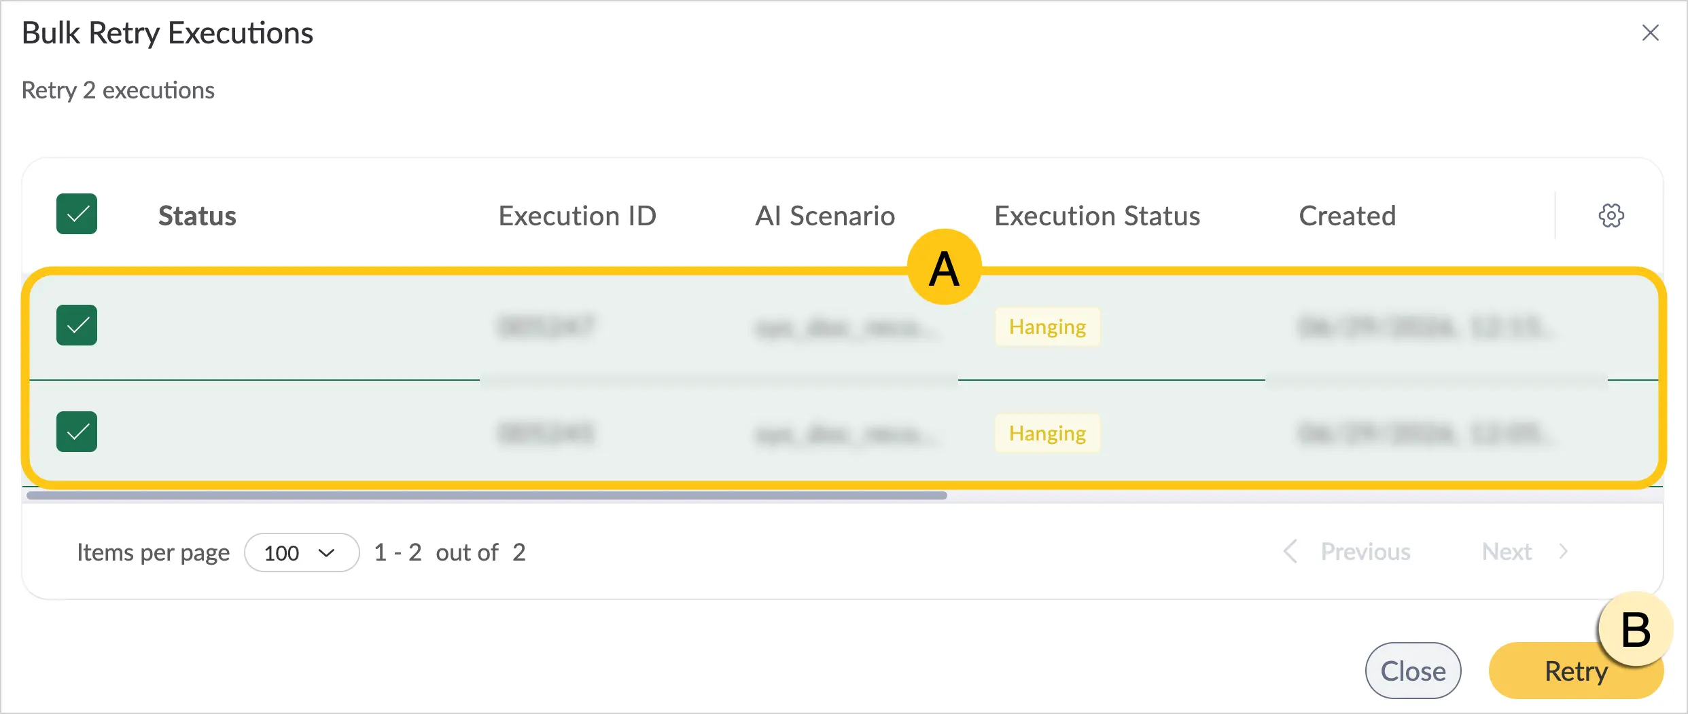Screen dimensions: 1688x714
Task: Sort by the Status column header
Action: (x=197, y=216)
